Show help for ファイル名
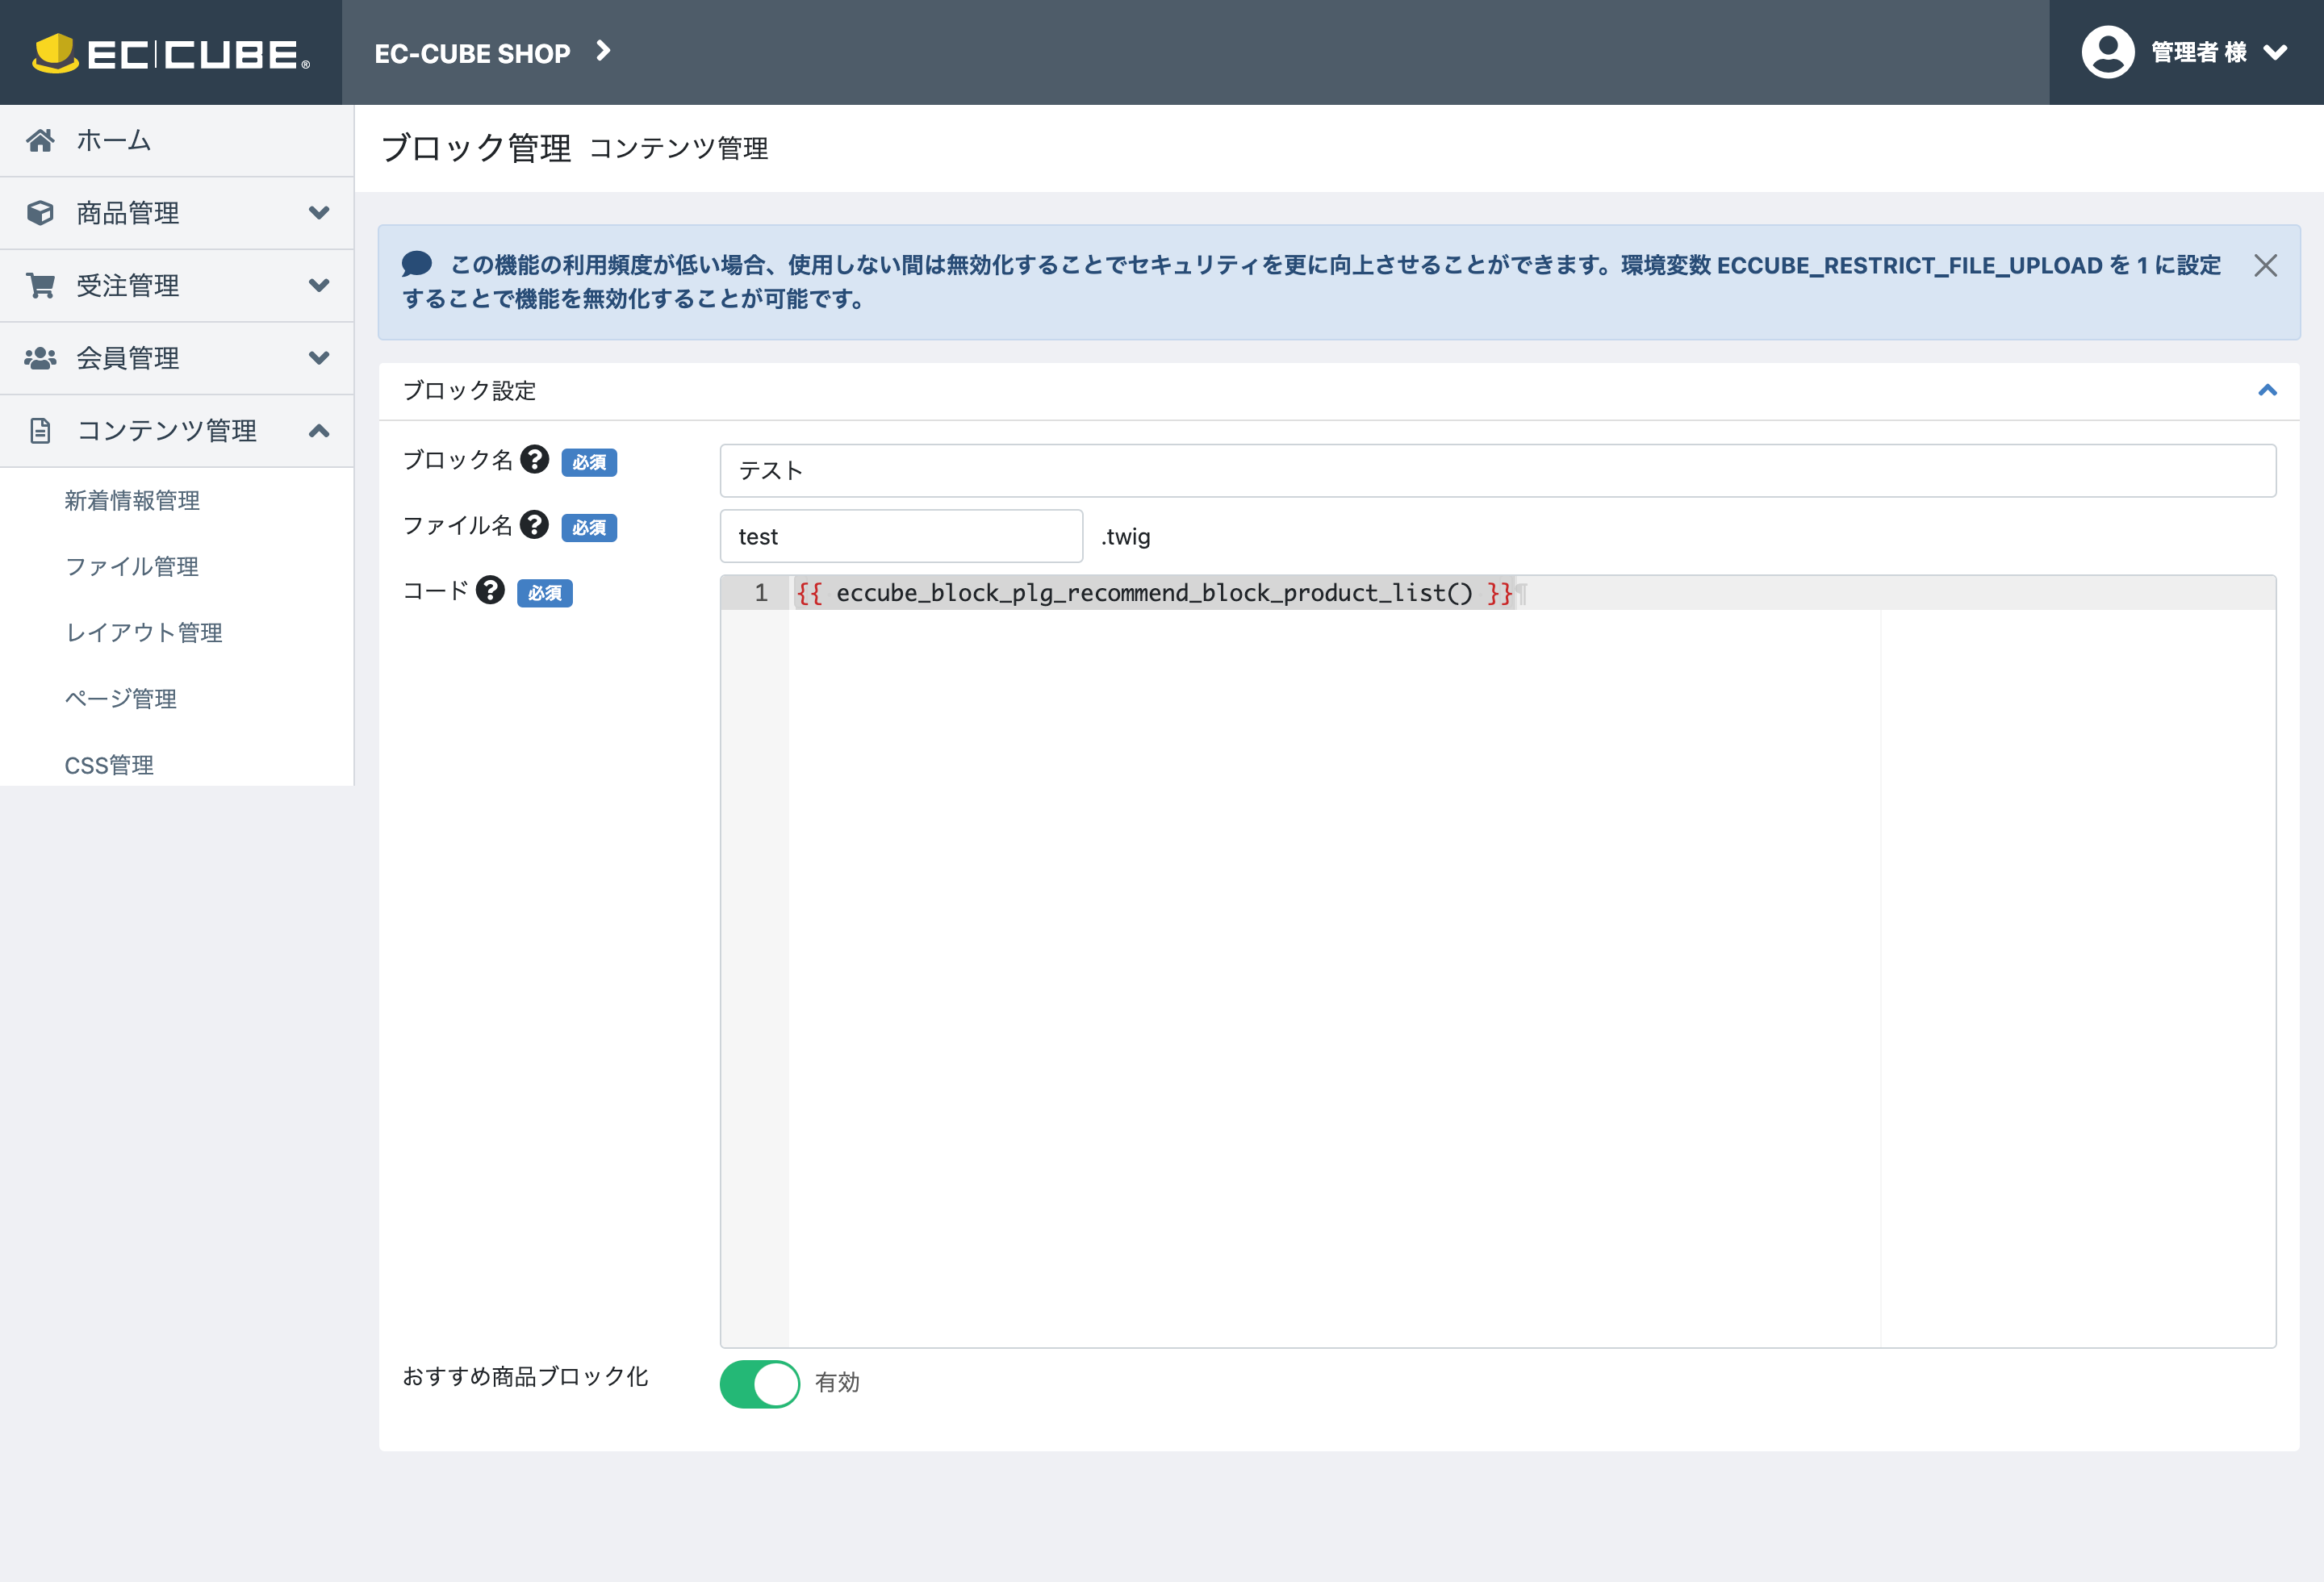Screen dimensions: 2324x1582 click(535, 525)
